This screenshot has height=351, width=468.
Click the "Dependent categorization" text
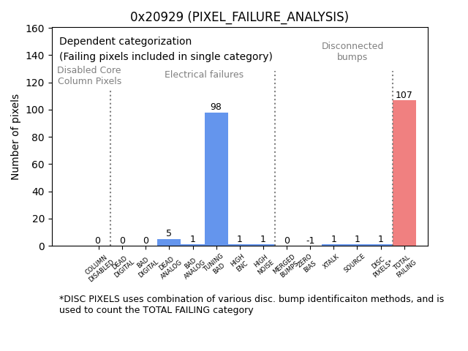click(x=125, y=42)
